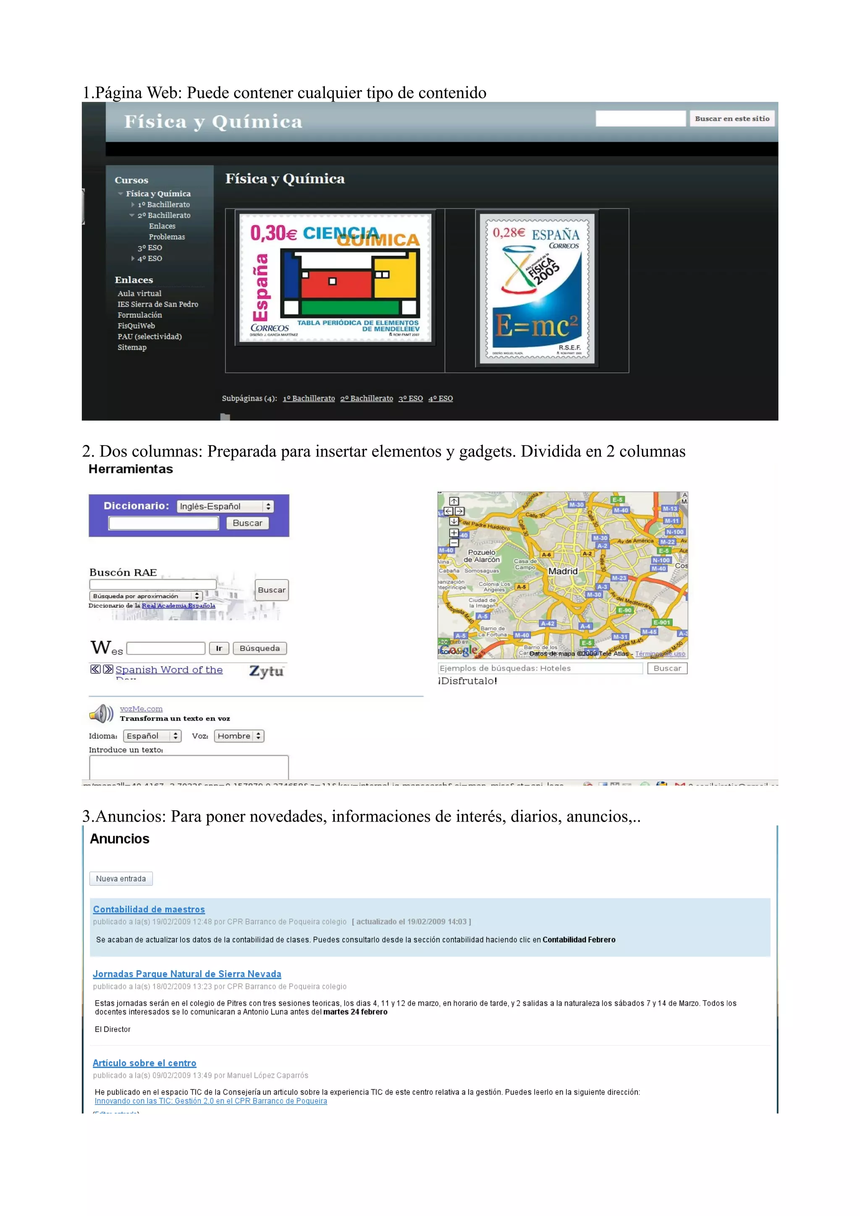This screenshot has width=860, height=1216.
Task: Click the Física 2005 E=mc² stamp
Action: pos(537,288)
